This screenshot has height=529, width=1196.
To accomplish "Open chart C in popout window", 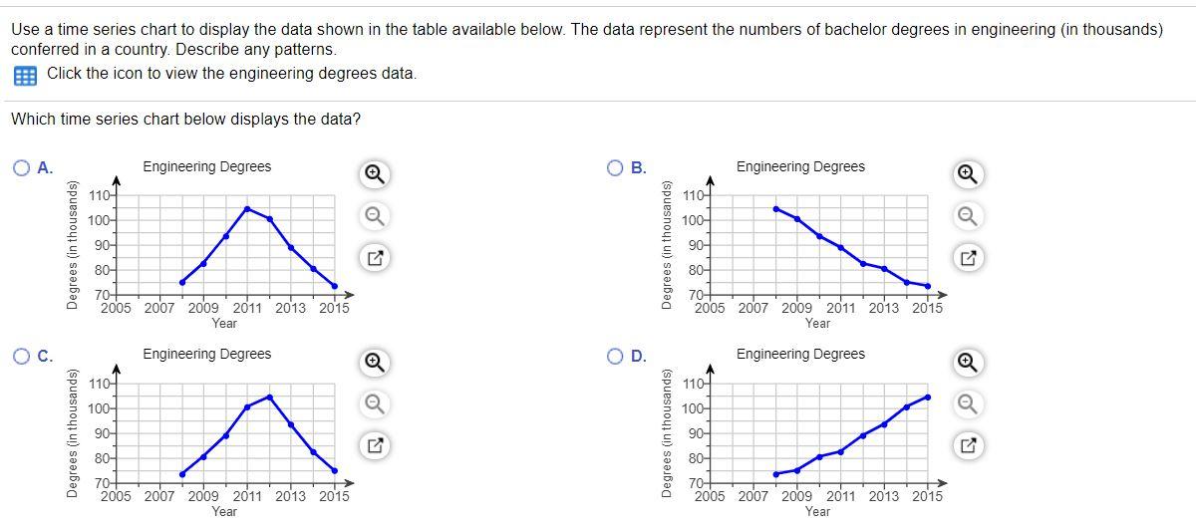I will click(x=374, y=447).
